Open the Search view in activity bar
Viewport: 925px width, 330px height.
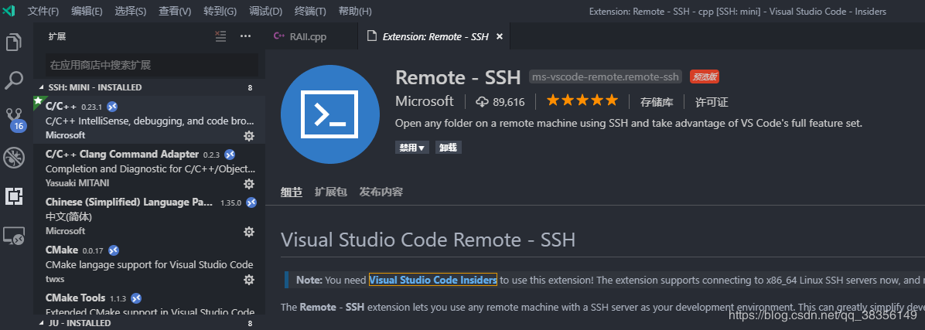tap(14, 80)
